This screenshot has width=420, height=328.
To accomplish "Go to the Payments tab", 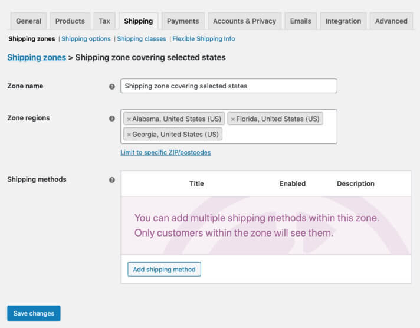I will coord(183,21).
